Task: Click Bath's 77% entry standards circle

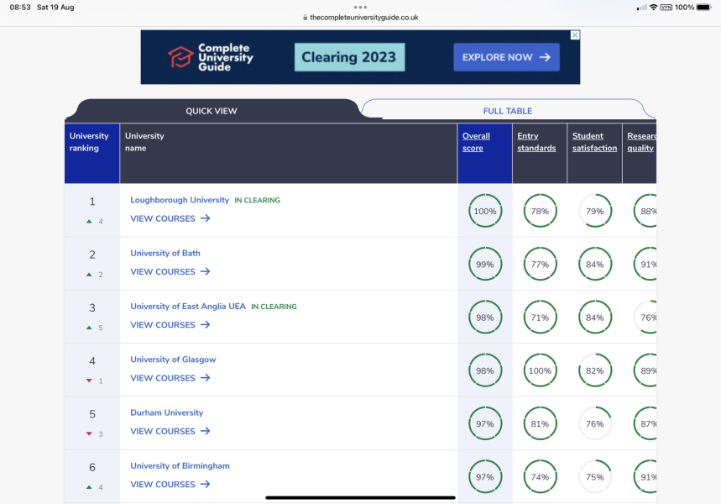Action: click(540, 265)
